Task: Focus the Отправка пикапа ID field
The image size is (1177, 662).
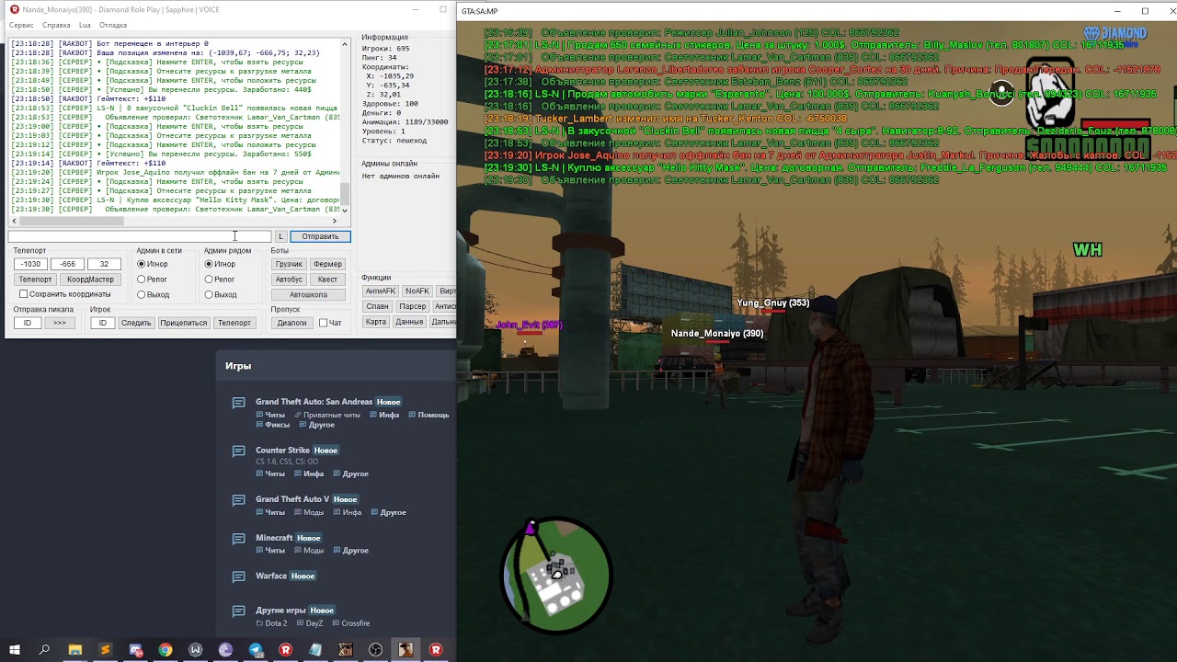Action: click(28, 323)
